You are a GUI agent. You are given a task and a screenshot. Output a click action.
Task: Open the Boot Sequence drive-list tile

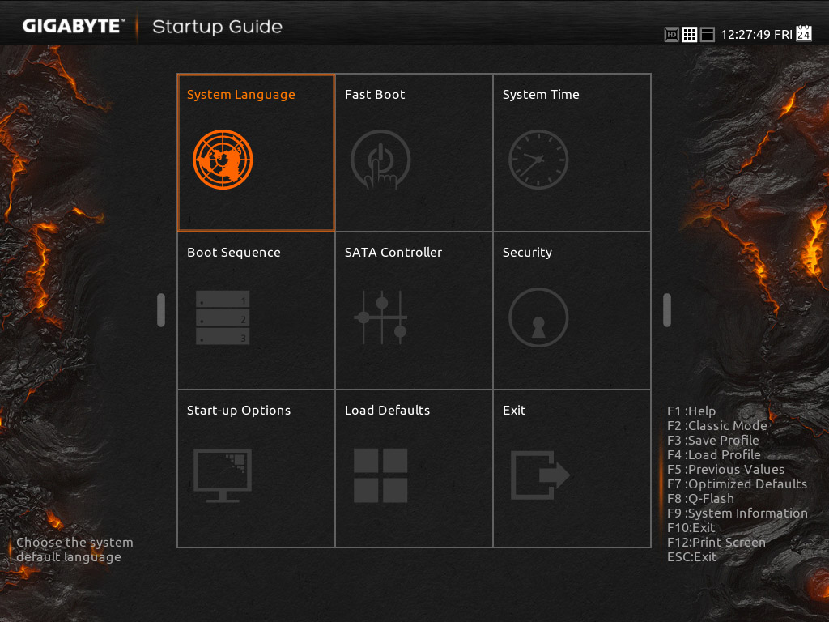tap(256, 310)
